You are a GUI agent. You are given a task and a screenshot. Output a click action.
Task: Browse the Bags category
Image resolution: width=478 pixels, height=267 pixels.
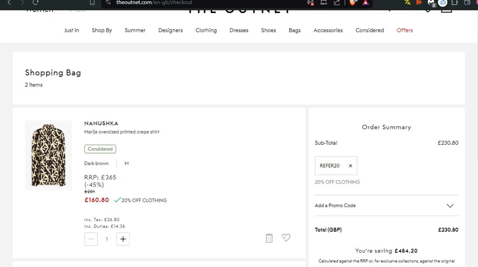click(x=295, y=30)
